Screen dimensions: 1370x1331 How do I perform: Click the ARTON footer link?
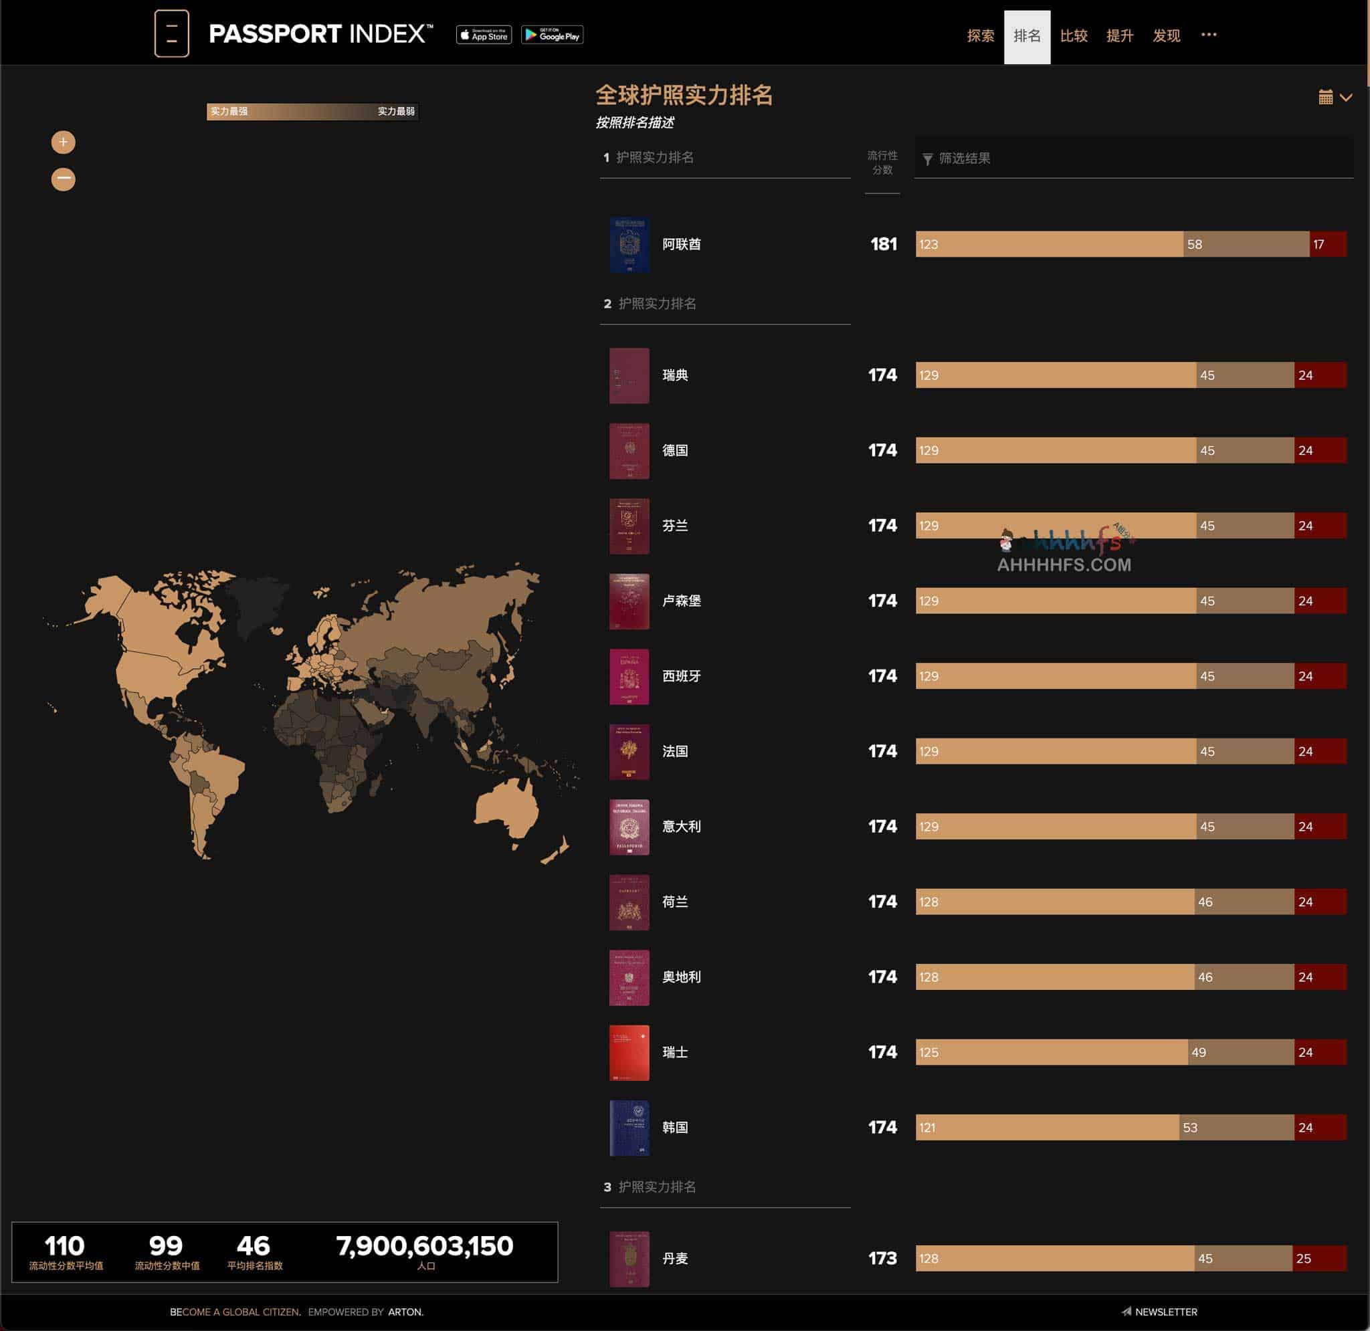point(405,1312)
